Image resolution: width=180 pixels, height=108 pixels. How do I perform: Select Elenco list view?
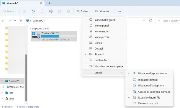point(104,43)
